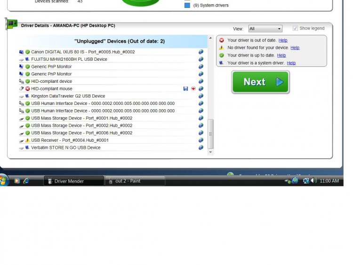
Task: Launch Internet Explorer from quick launch
Action: tap(26, 181)
